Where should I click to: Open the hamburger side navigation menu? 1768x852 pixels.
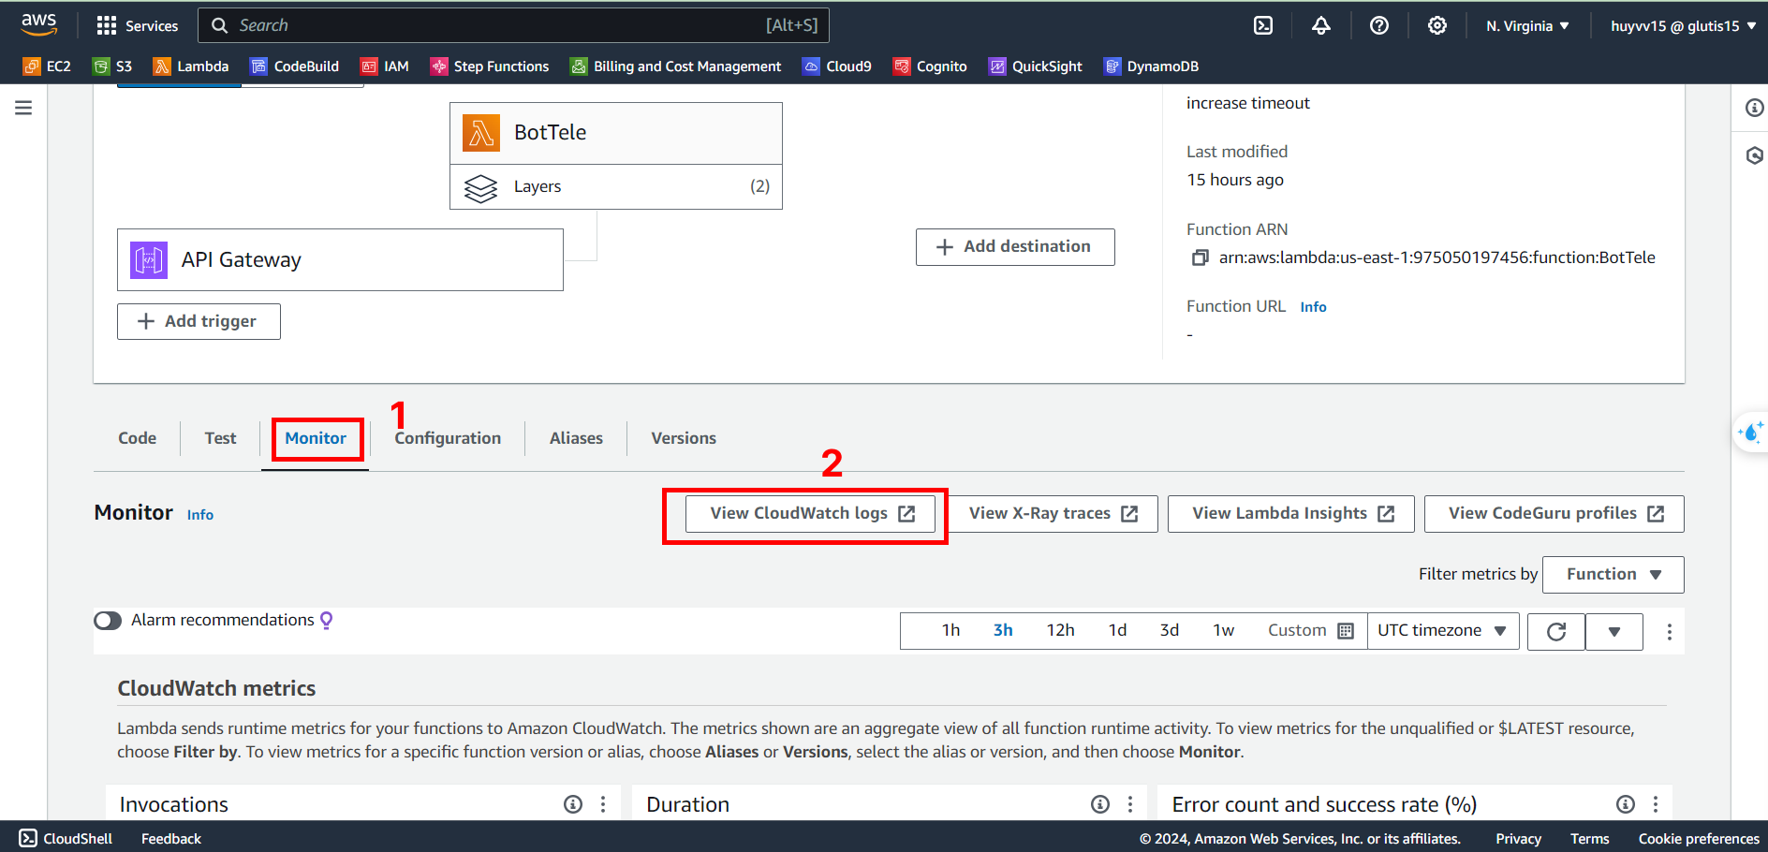[23, 108]
